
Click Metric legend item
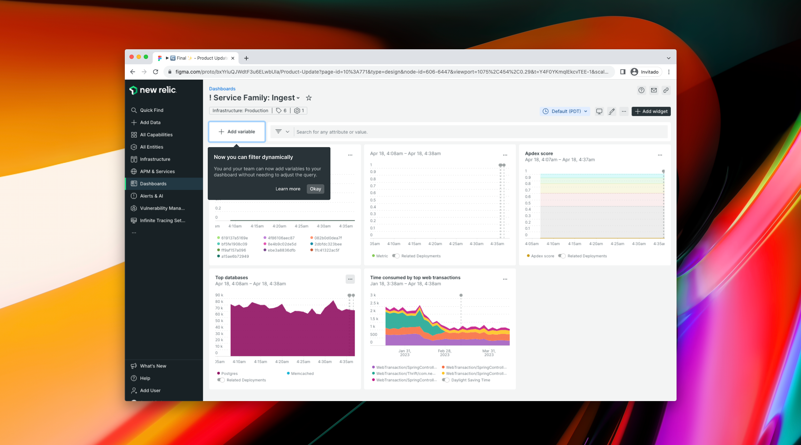coord(380,256)
